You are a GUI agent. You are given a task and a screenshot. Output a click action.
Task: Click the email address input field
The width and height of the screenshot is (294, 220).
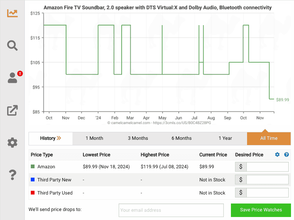171,210
